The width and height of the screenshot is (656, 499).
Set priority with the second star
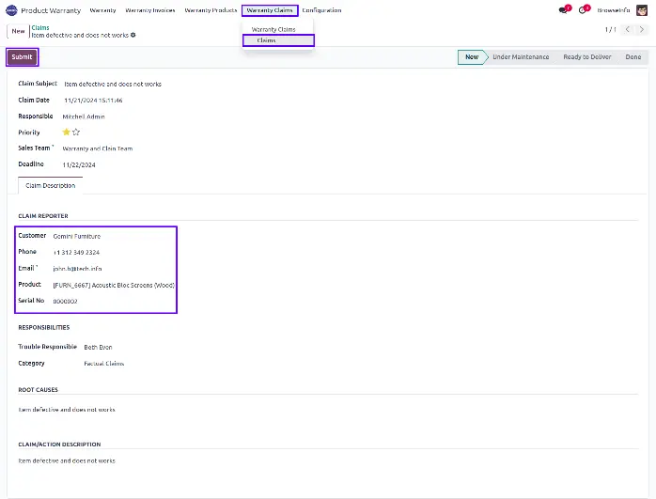click(x=76, y=133)
